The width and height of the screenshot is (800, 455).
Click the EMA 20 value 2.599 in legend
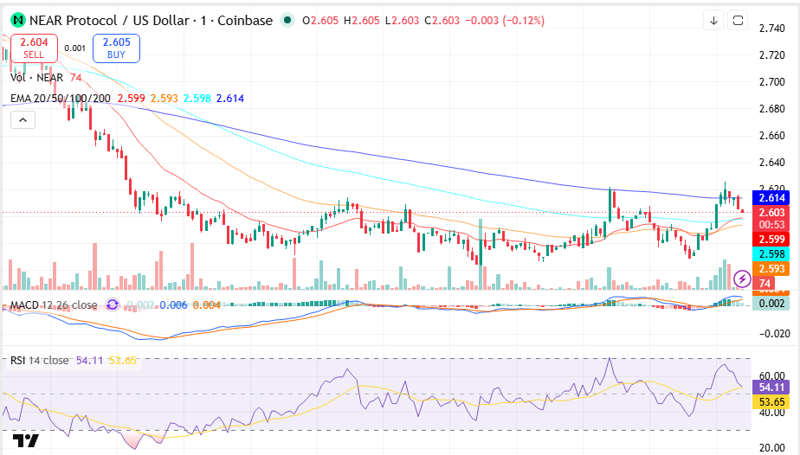tap(131, 99)
